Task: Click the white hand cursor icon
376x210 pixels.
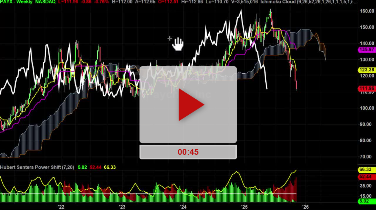Action: tap(178, 44)
